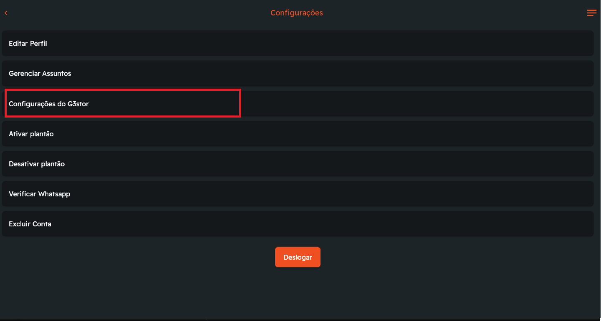Click the 'Gerenciar Assuntos' text label
The image size is (601, 321).
click(x=40, y=73)
